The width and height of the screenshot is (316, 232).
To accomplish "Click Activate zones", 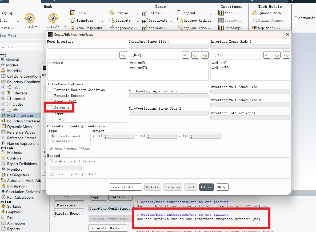I will point(155,28).
